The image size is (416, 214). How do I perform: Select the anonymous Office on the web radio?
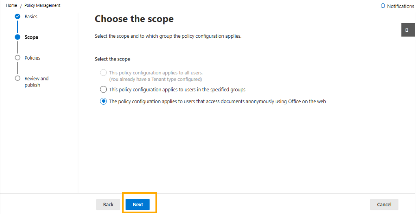pos(103,101)
